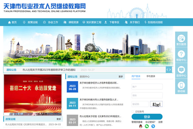Click 更多 in the 通知公告 panel

click(121, 77)
